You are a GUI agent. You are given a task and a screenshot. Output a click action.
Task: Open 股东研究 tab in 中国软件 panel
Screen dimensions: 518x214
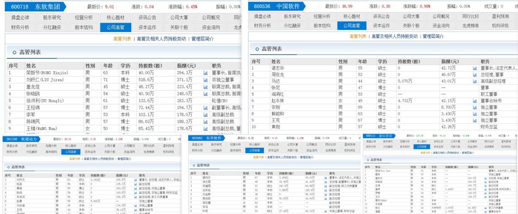(292, 16)
